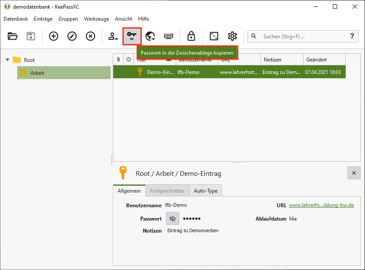Click the delete entry X icon
Viewport: 365px width, 270px height.
[x=90, y=37]
